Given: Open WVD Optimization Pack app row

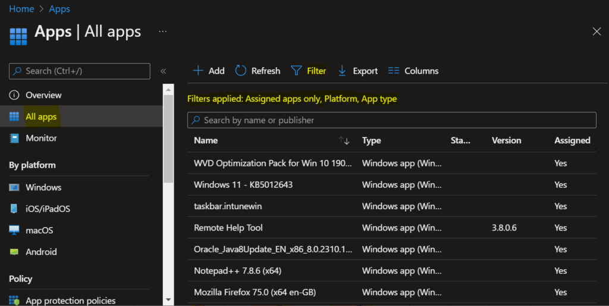Looking at the screenshot, I should pyautogui.click(x=391, y=163).
